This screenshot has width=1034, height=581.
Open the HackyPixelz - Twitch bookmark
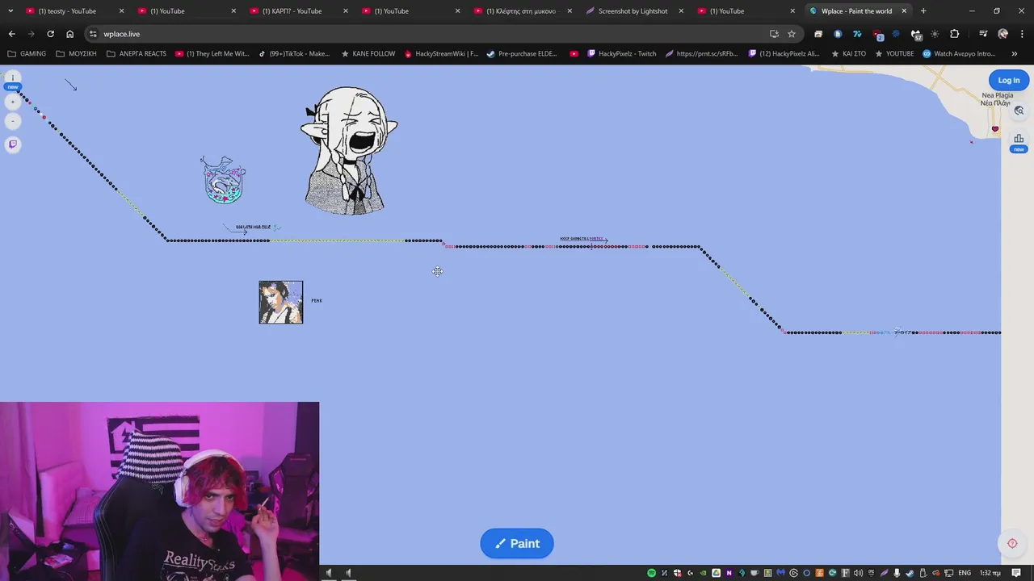(x=622, y=53)
